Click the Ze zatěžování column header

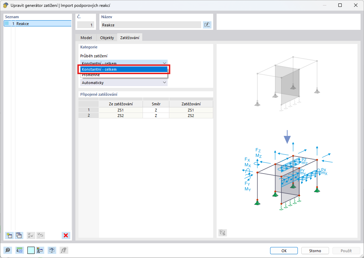coord(121,104)
